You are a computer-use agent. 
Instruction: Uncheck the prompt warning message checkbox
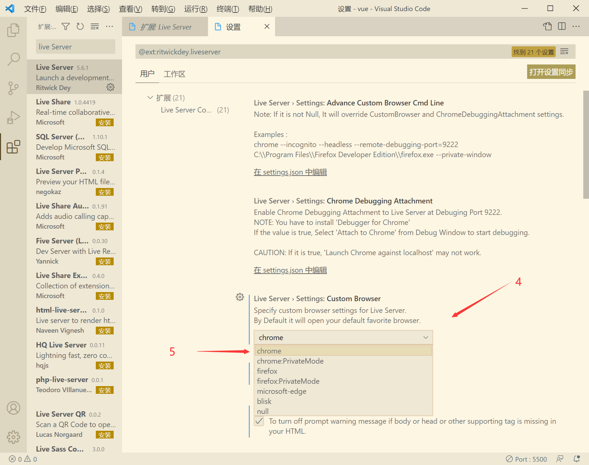pyautogui.click(x=259, y=421)
